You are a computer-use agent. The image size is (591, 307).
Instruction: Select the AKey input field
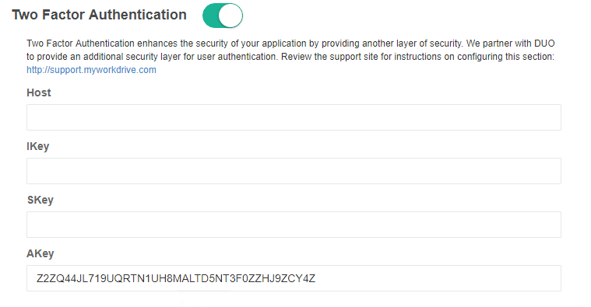294,278
